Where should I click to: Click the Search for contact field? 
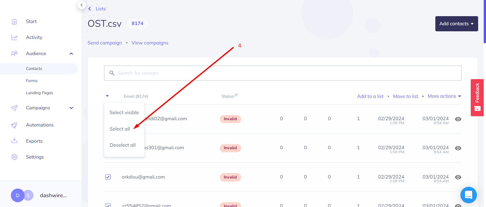[283, 73]
